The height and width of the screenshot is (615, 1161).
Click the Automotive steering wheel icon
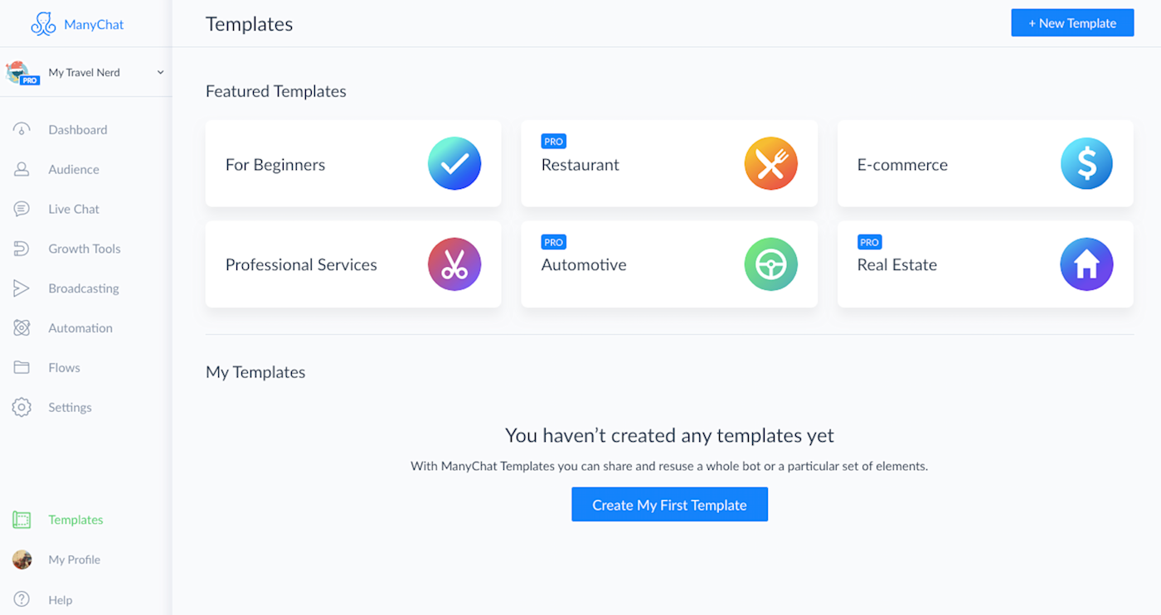pos(770,264)
